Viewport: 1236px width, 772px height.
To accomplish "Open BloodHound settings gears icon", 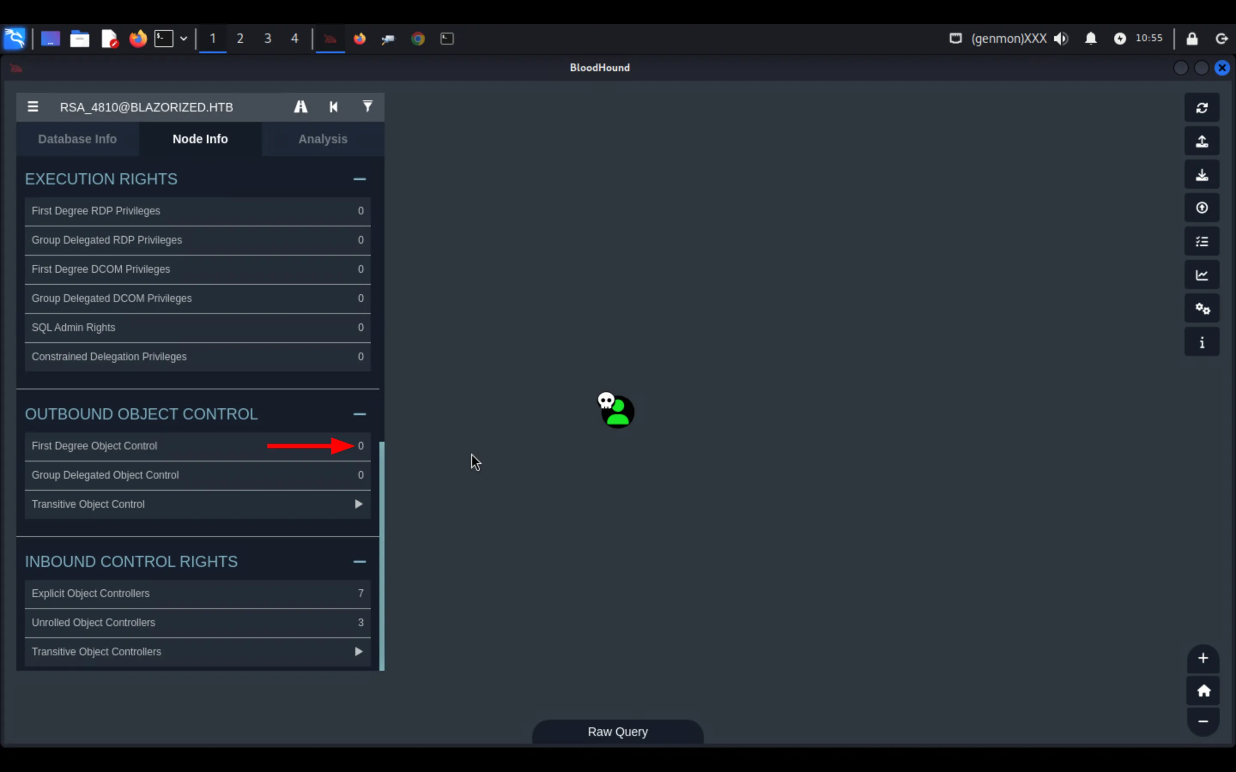I will click(x=1202, y=308).
